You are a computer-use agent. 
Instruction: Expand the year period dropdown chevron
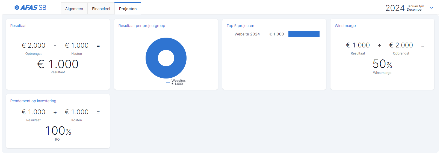click(432, 8)
